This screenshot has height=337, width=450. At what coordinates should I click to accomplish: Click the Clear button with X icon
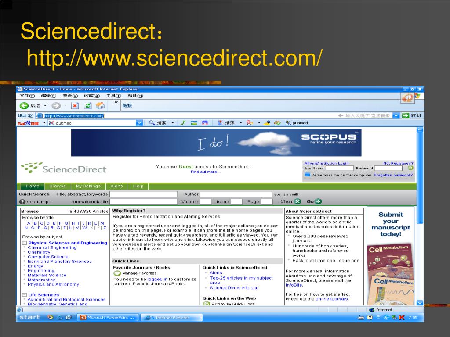pos(290,201)
